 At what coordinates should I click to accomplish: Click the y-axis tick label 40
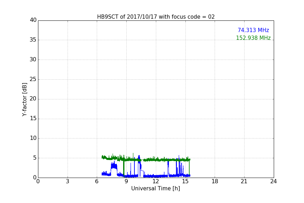(x=33, y=20)
